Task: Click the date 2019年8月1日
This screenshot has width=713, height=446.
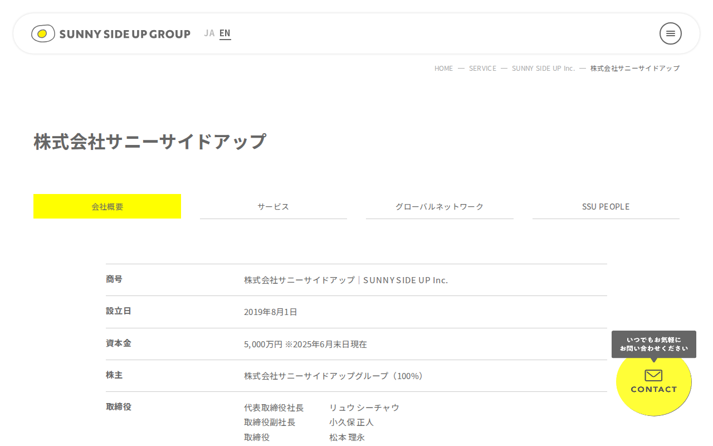Action: 271,312
